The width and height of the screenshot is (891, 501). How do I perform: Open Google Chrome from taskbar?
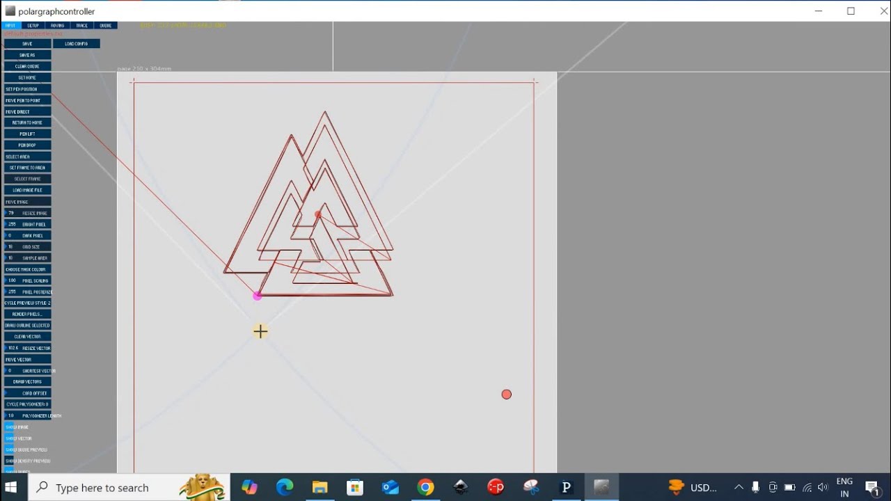[x=425, y=488]
